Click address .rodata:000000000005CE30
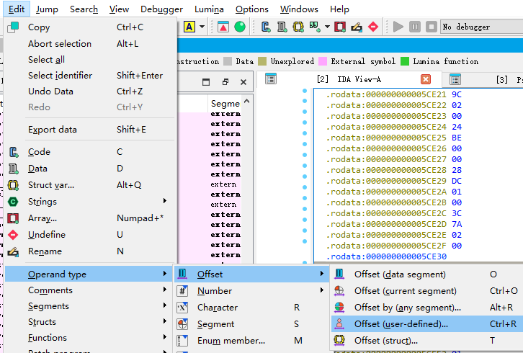 tap(386, 256)
